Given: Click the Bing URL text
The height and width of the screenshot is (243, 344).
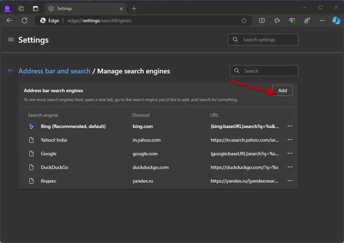Looking at the screenshot, I should 245,126.
